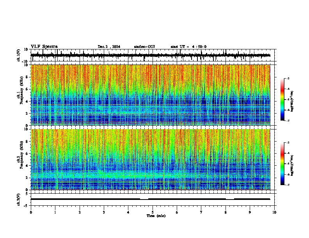Click the "6" kHz tick of ch.2 spectrogram
This screenshot has width=309, height=238.
[x=27, y=153]
